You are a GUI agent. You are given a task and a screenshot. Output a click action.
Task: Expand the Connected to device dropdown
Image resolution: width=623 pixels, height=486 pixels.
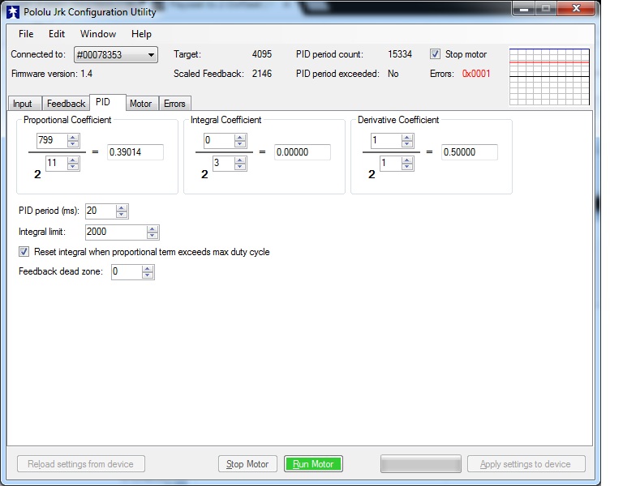pyautogui.click(x=151, y=55)
